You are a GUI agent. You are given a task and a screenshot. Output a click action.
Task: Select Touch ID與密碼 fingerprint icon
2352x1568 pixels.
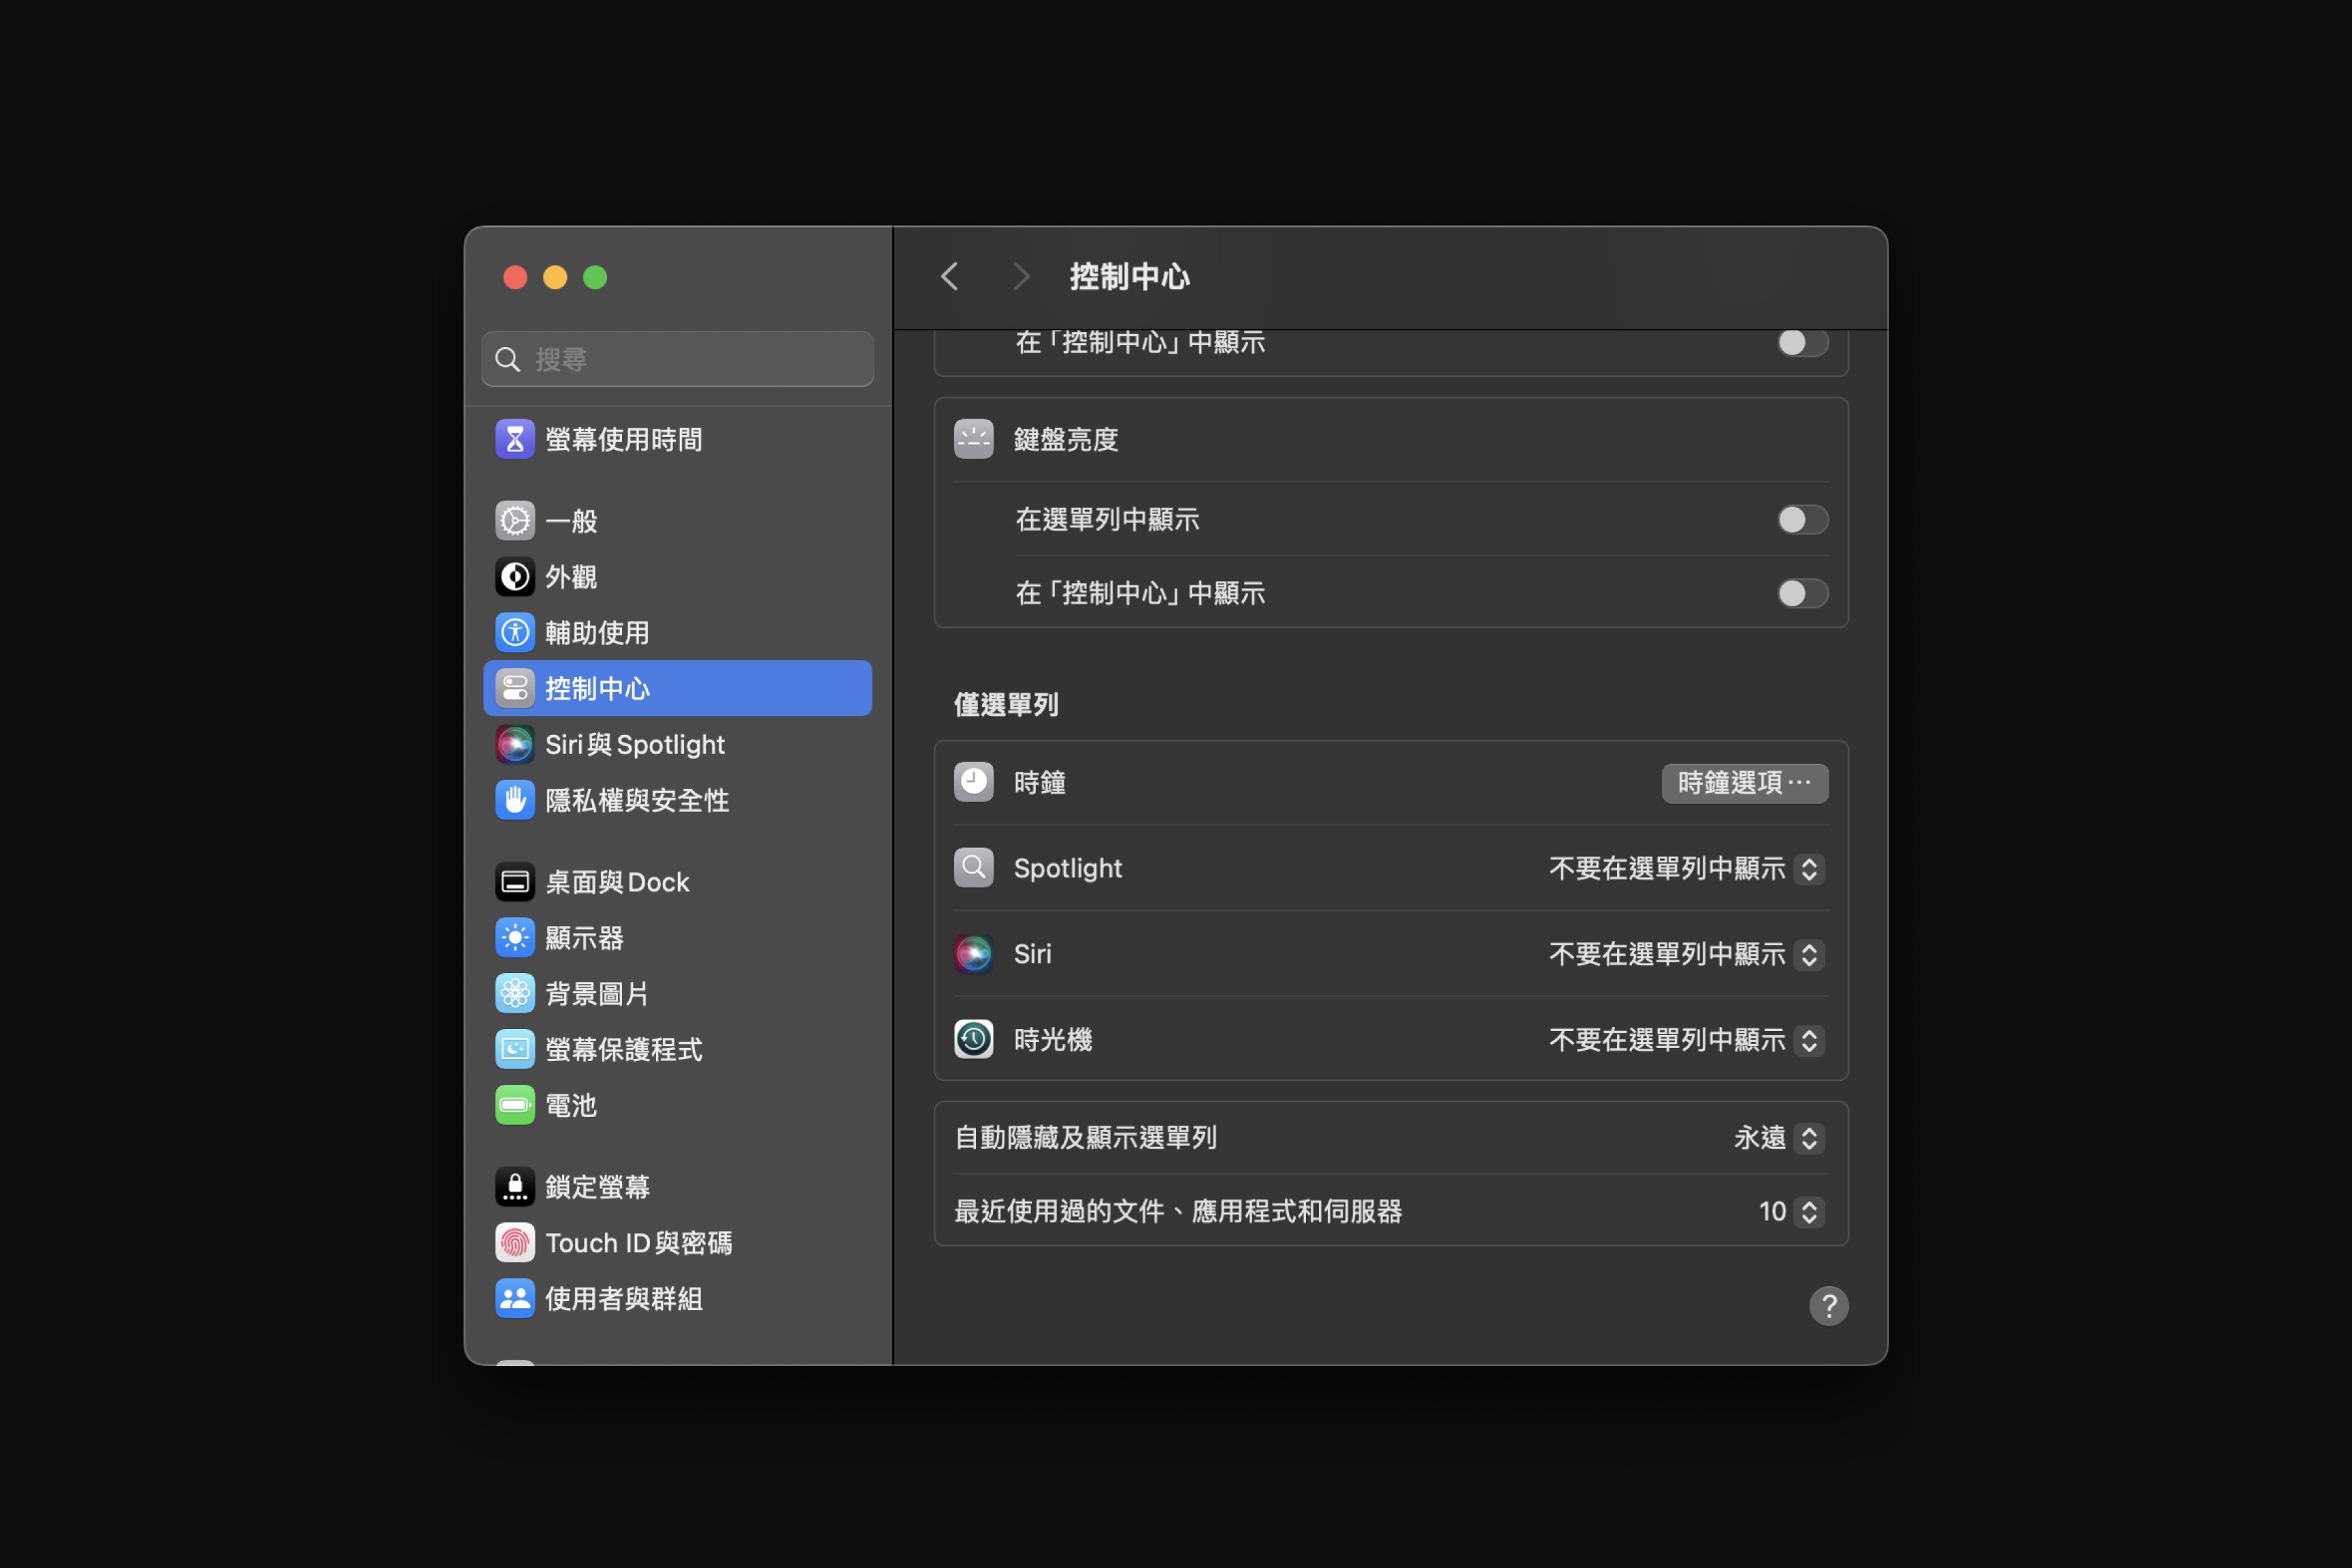tap(514, 1243)
